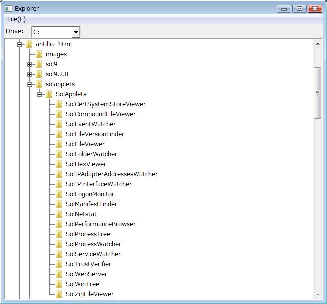The width and height of the screenshot is (327, 304).
Task: Click the SolApplets subfolder icon
Action: pyautogui.click(x=49, y=94)
